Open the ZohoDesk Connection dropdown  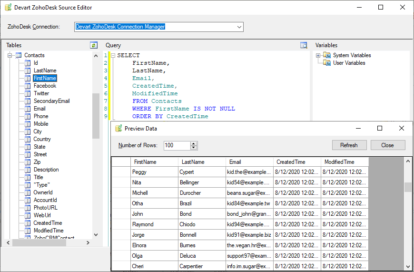coord(239,27)
